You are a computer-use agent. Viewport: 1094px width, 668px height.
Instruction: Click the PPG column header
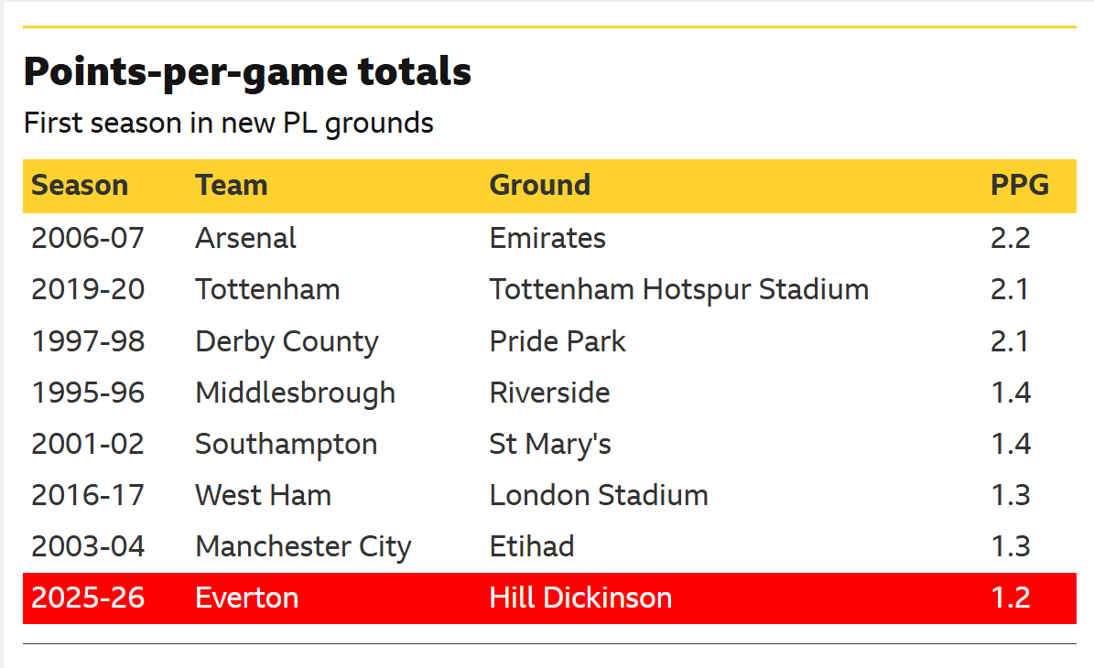(x=1019, y=186)
